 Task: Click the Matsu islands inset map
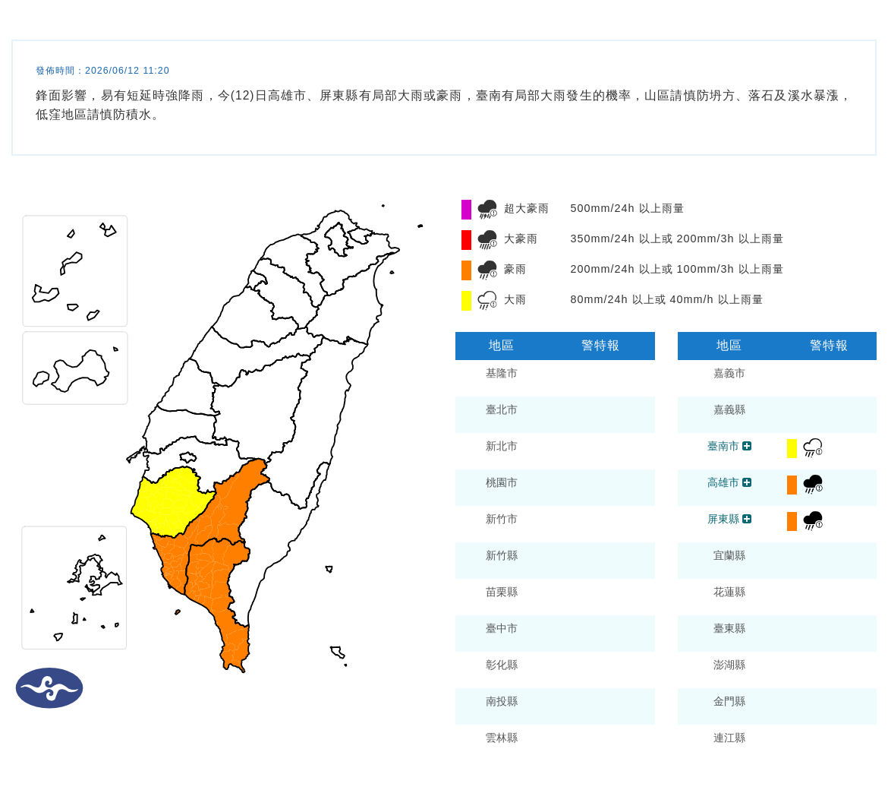[74, 271]
